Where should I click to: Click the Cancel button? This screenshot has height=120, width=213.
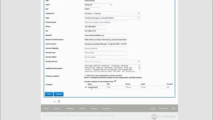click(59, 94)
